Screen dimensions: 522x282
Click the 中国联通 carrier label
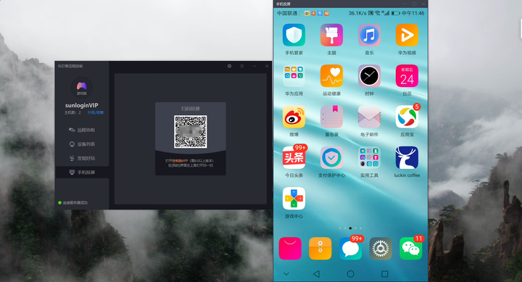point(287,13)
